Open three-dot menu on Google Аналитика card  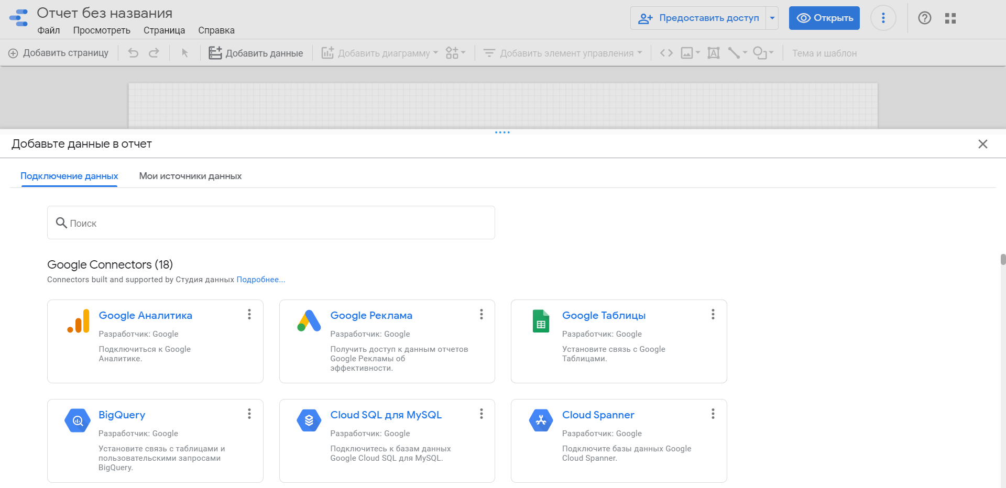(x=249, y=314)
